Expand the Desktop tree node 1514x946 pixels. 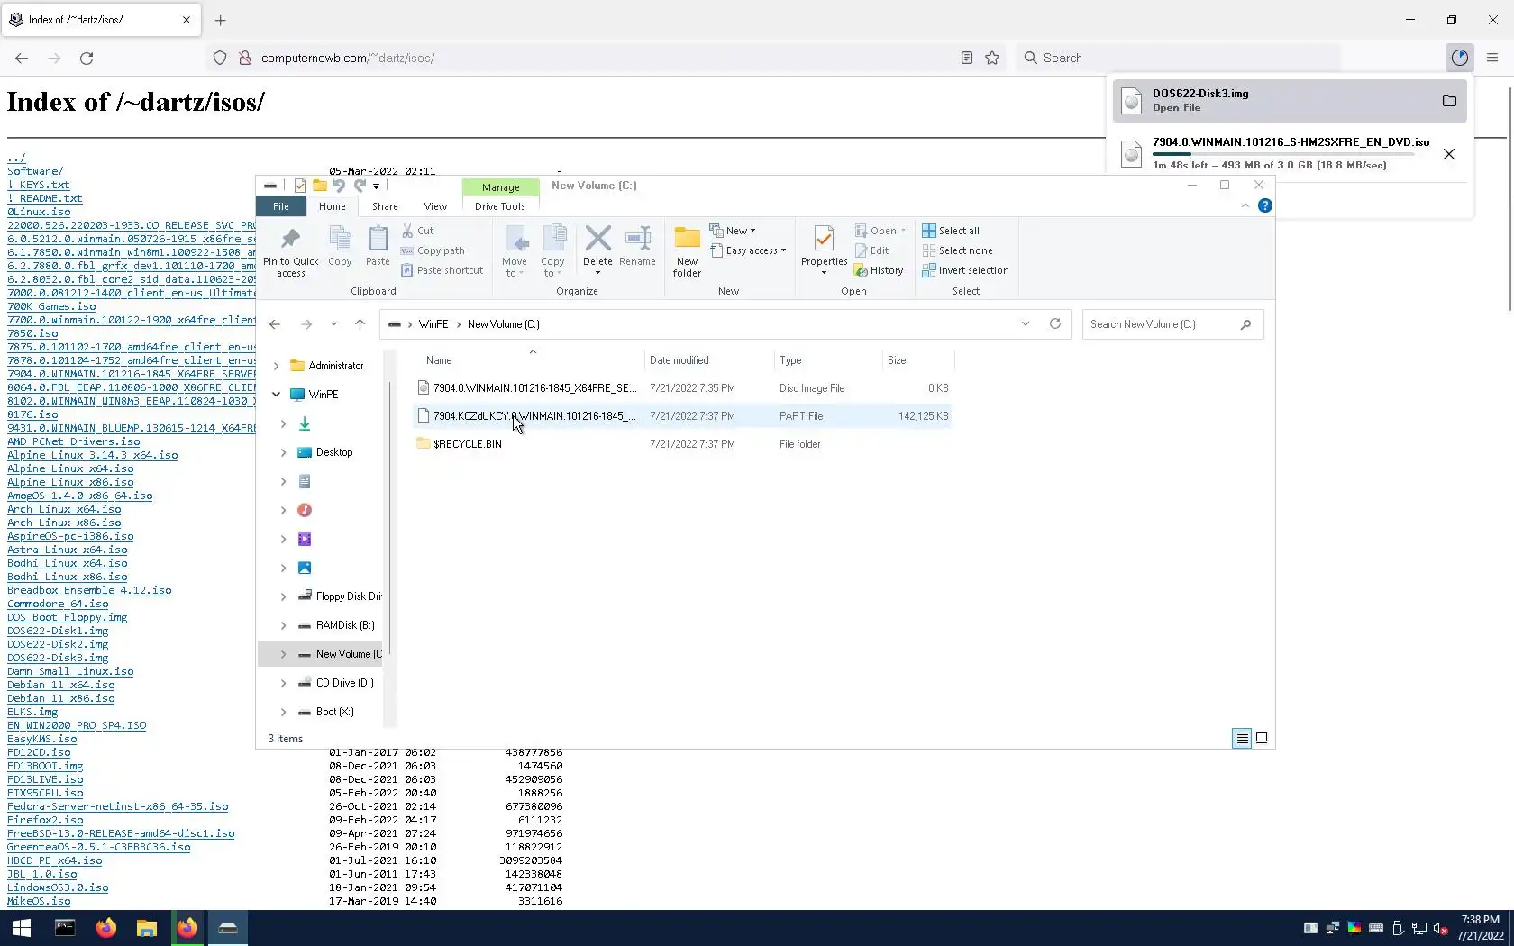click(283, 452)
